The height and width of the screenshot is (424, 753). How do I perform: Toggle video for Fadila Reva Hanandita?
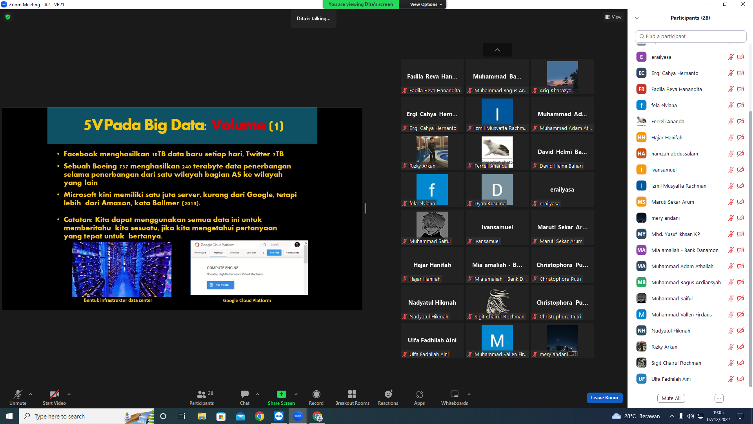click(740, 89)
